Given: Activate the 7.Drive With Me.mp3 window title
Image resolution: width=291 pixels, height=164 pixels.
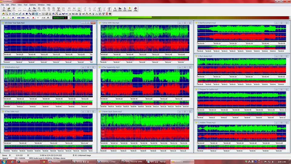Looking at the screenshot, I should click(x=110, y=23).
